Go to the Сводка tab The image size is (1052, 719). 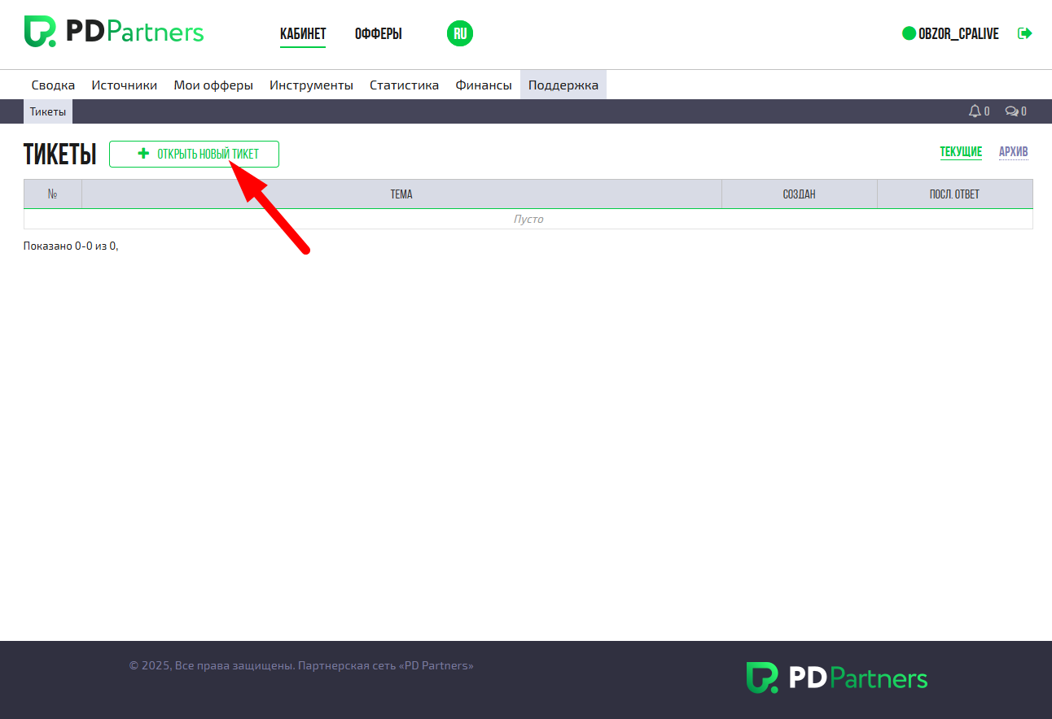click(53, 85)
